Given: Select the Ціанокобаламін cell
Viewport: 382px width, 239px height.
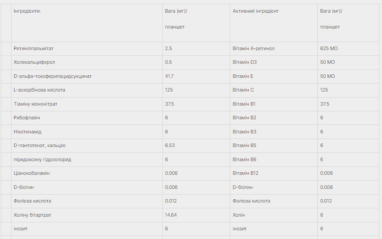Looking at the screenshot, I should [x=86, y=173].
